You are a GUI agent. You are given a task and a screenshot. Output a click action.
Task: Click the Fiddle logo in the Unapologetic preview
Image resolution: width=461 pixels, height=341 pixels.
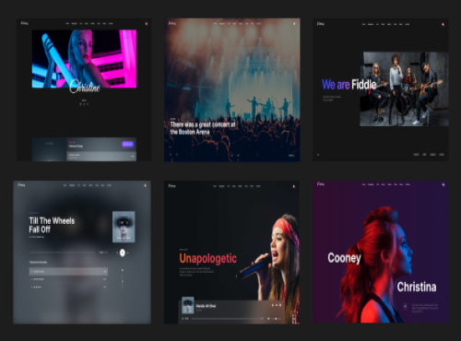171,186
